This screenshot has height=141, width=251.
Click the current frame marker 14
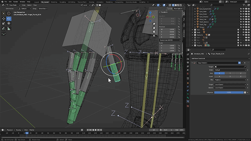click(x=27, y=133)
